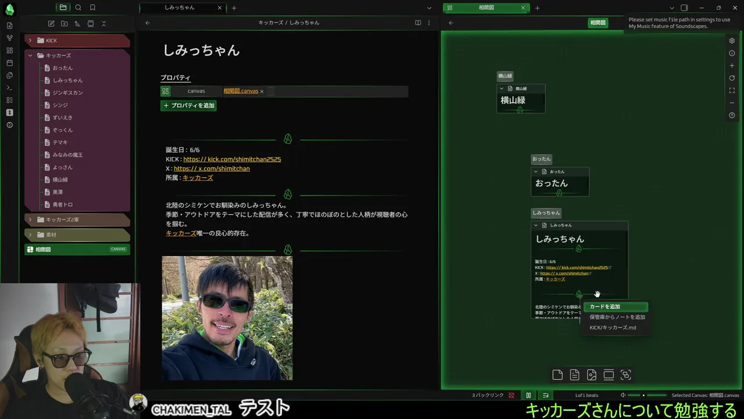This screenshot has width=744, height=419.
Task: Create a new canvas from the ribbon
Action: (x=9, y=51)
